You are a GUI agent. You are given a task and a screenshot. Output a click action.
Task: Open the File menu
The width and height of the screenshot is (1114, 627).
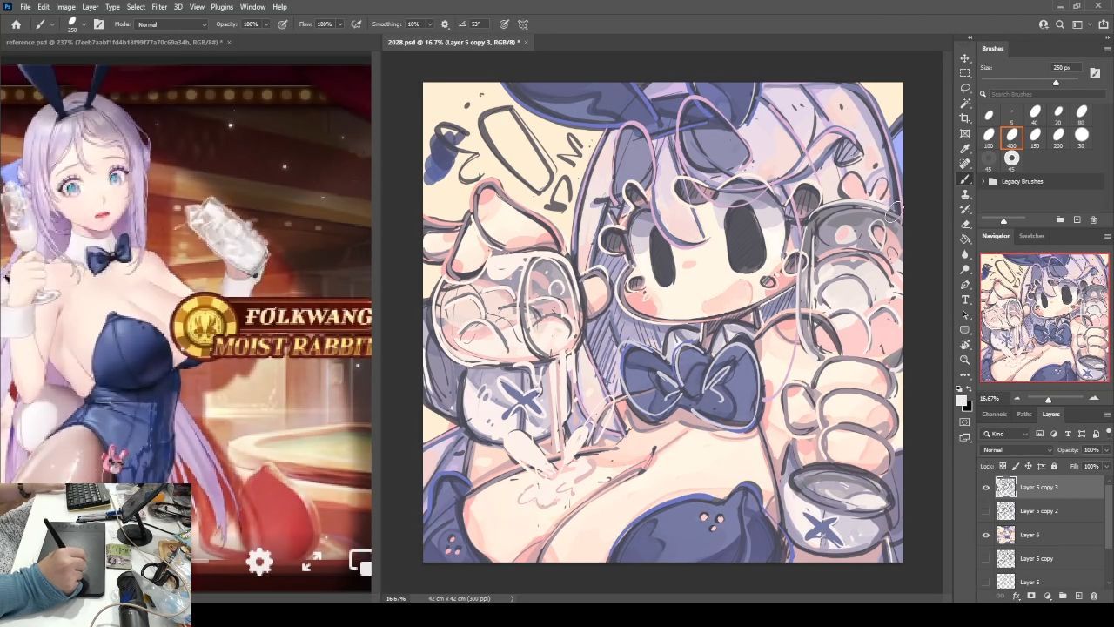pyautogui.click(x=25, y=7)
